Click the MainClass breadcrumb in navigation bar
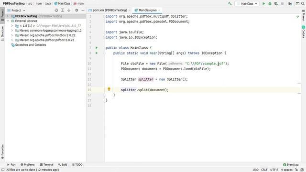Viewport: 306px width, 172px height. [62, 3]
